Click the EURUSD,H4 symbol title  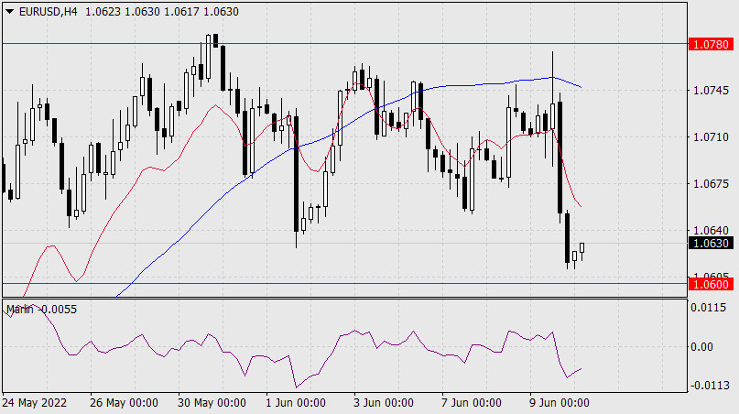48,11
